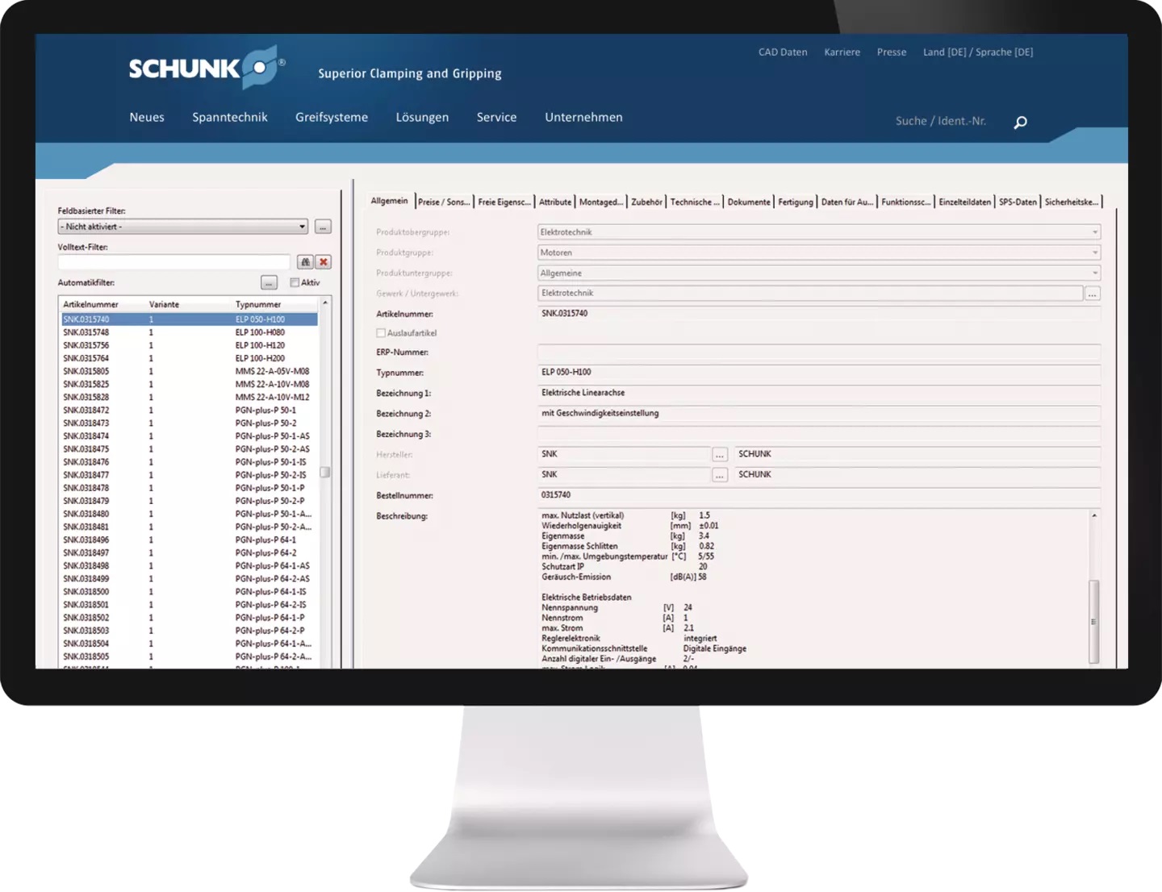Image resolution: width=1162 pixels, height=892 pixels.
Task: Toggle the Auslaufartikel checkbox
Action: pos(381,333)
